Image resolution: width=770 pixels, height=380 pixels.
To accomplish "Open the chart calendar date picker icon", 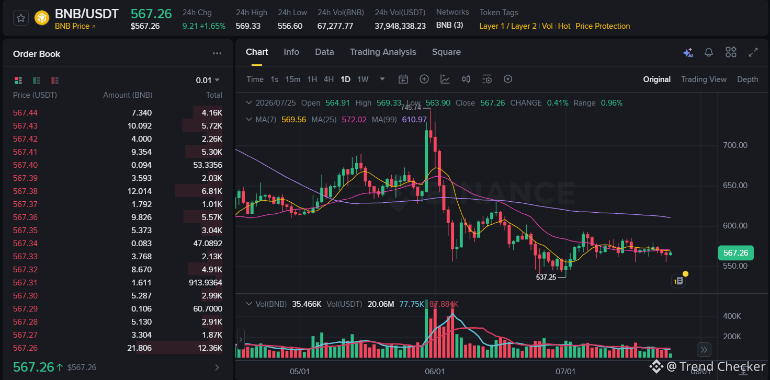I will click(403, 79).
